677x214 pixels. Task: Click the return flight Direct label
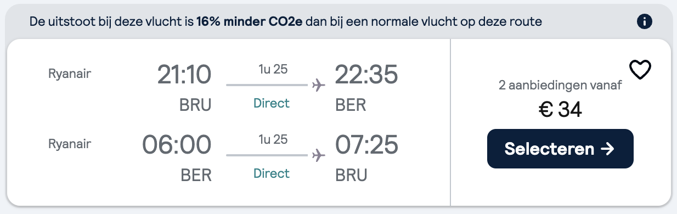pyautogui.click(x=272, y=173)
